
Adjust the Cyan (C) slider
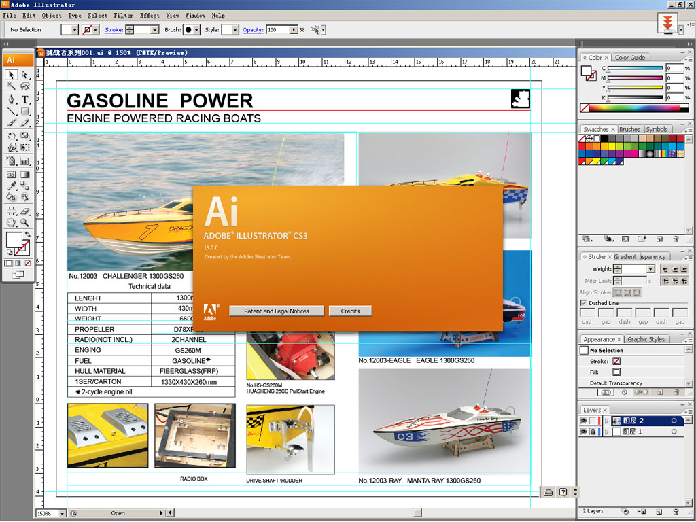[636, 69]
